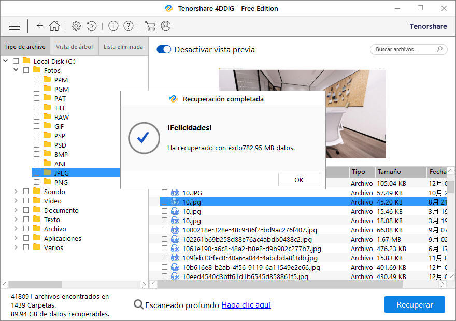Click JPG icon of 109feb33-fec0 file

click(x=175, y=258)
